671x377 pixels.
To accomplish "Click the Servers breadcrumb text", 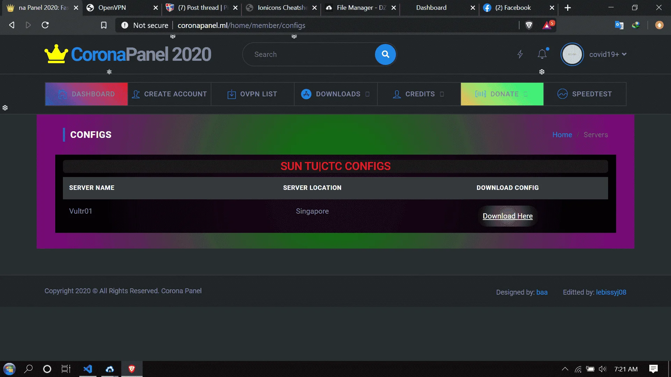I will click(596, 135).
